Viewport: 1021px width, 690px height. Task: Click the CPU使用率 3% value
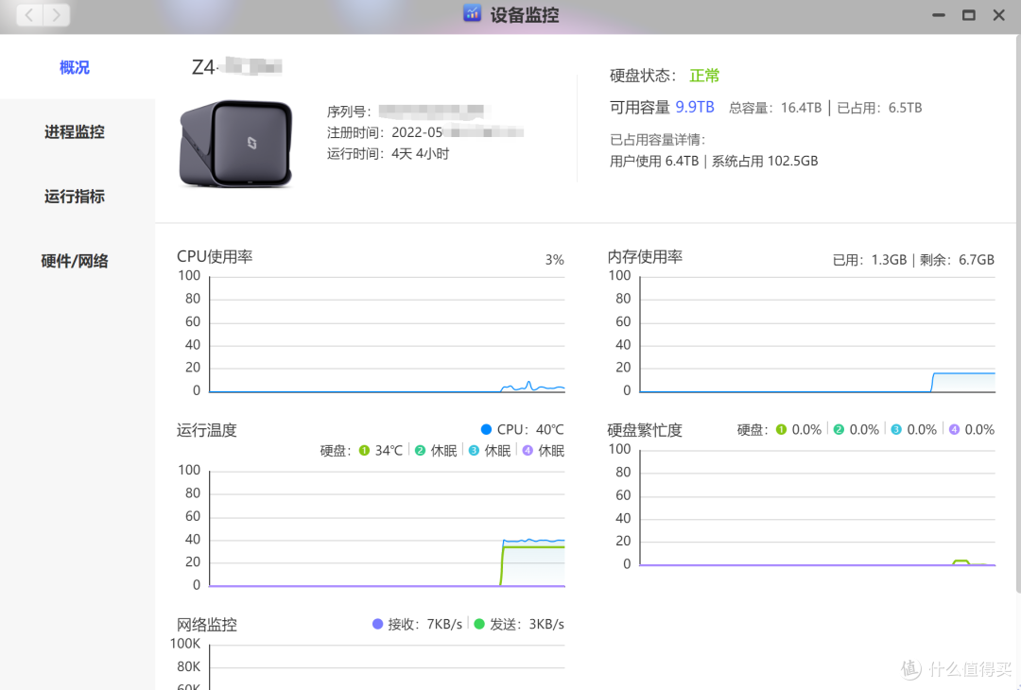pyautogui.click(x=555, y=260)
